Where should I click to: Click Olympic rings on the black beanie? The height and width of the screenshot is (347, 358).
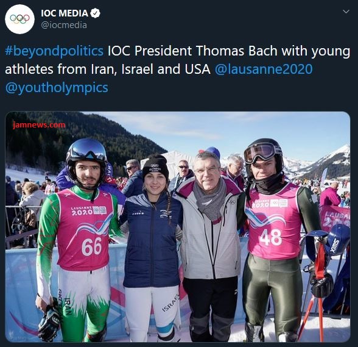coord(155,165)
